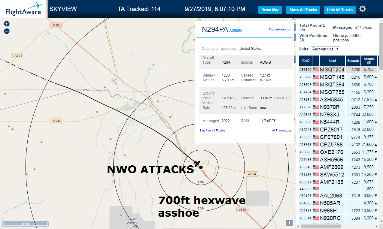Click the SKYVIEW header title
383x229 pixels.
pos(63,9)
